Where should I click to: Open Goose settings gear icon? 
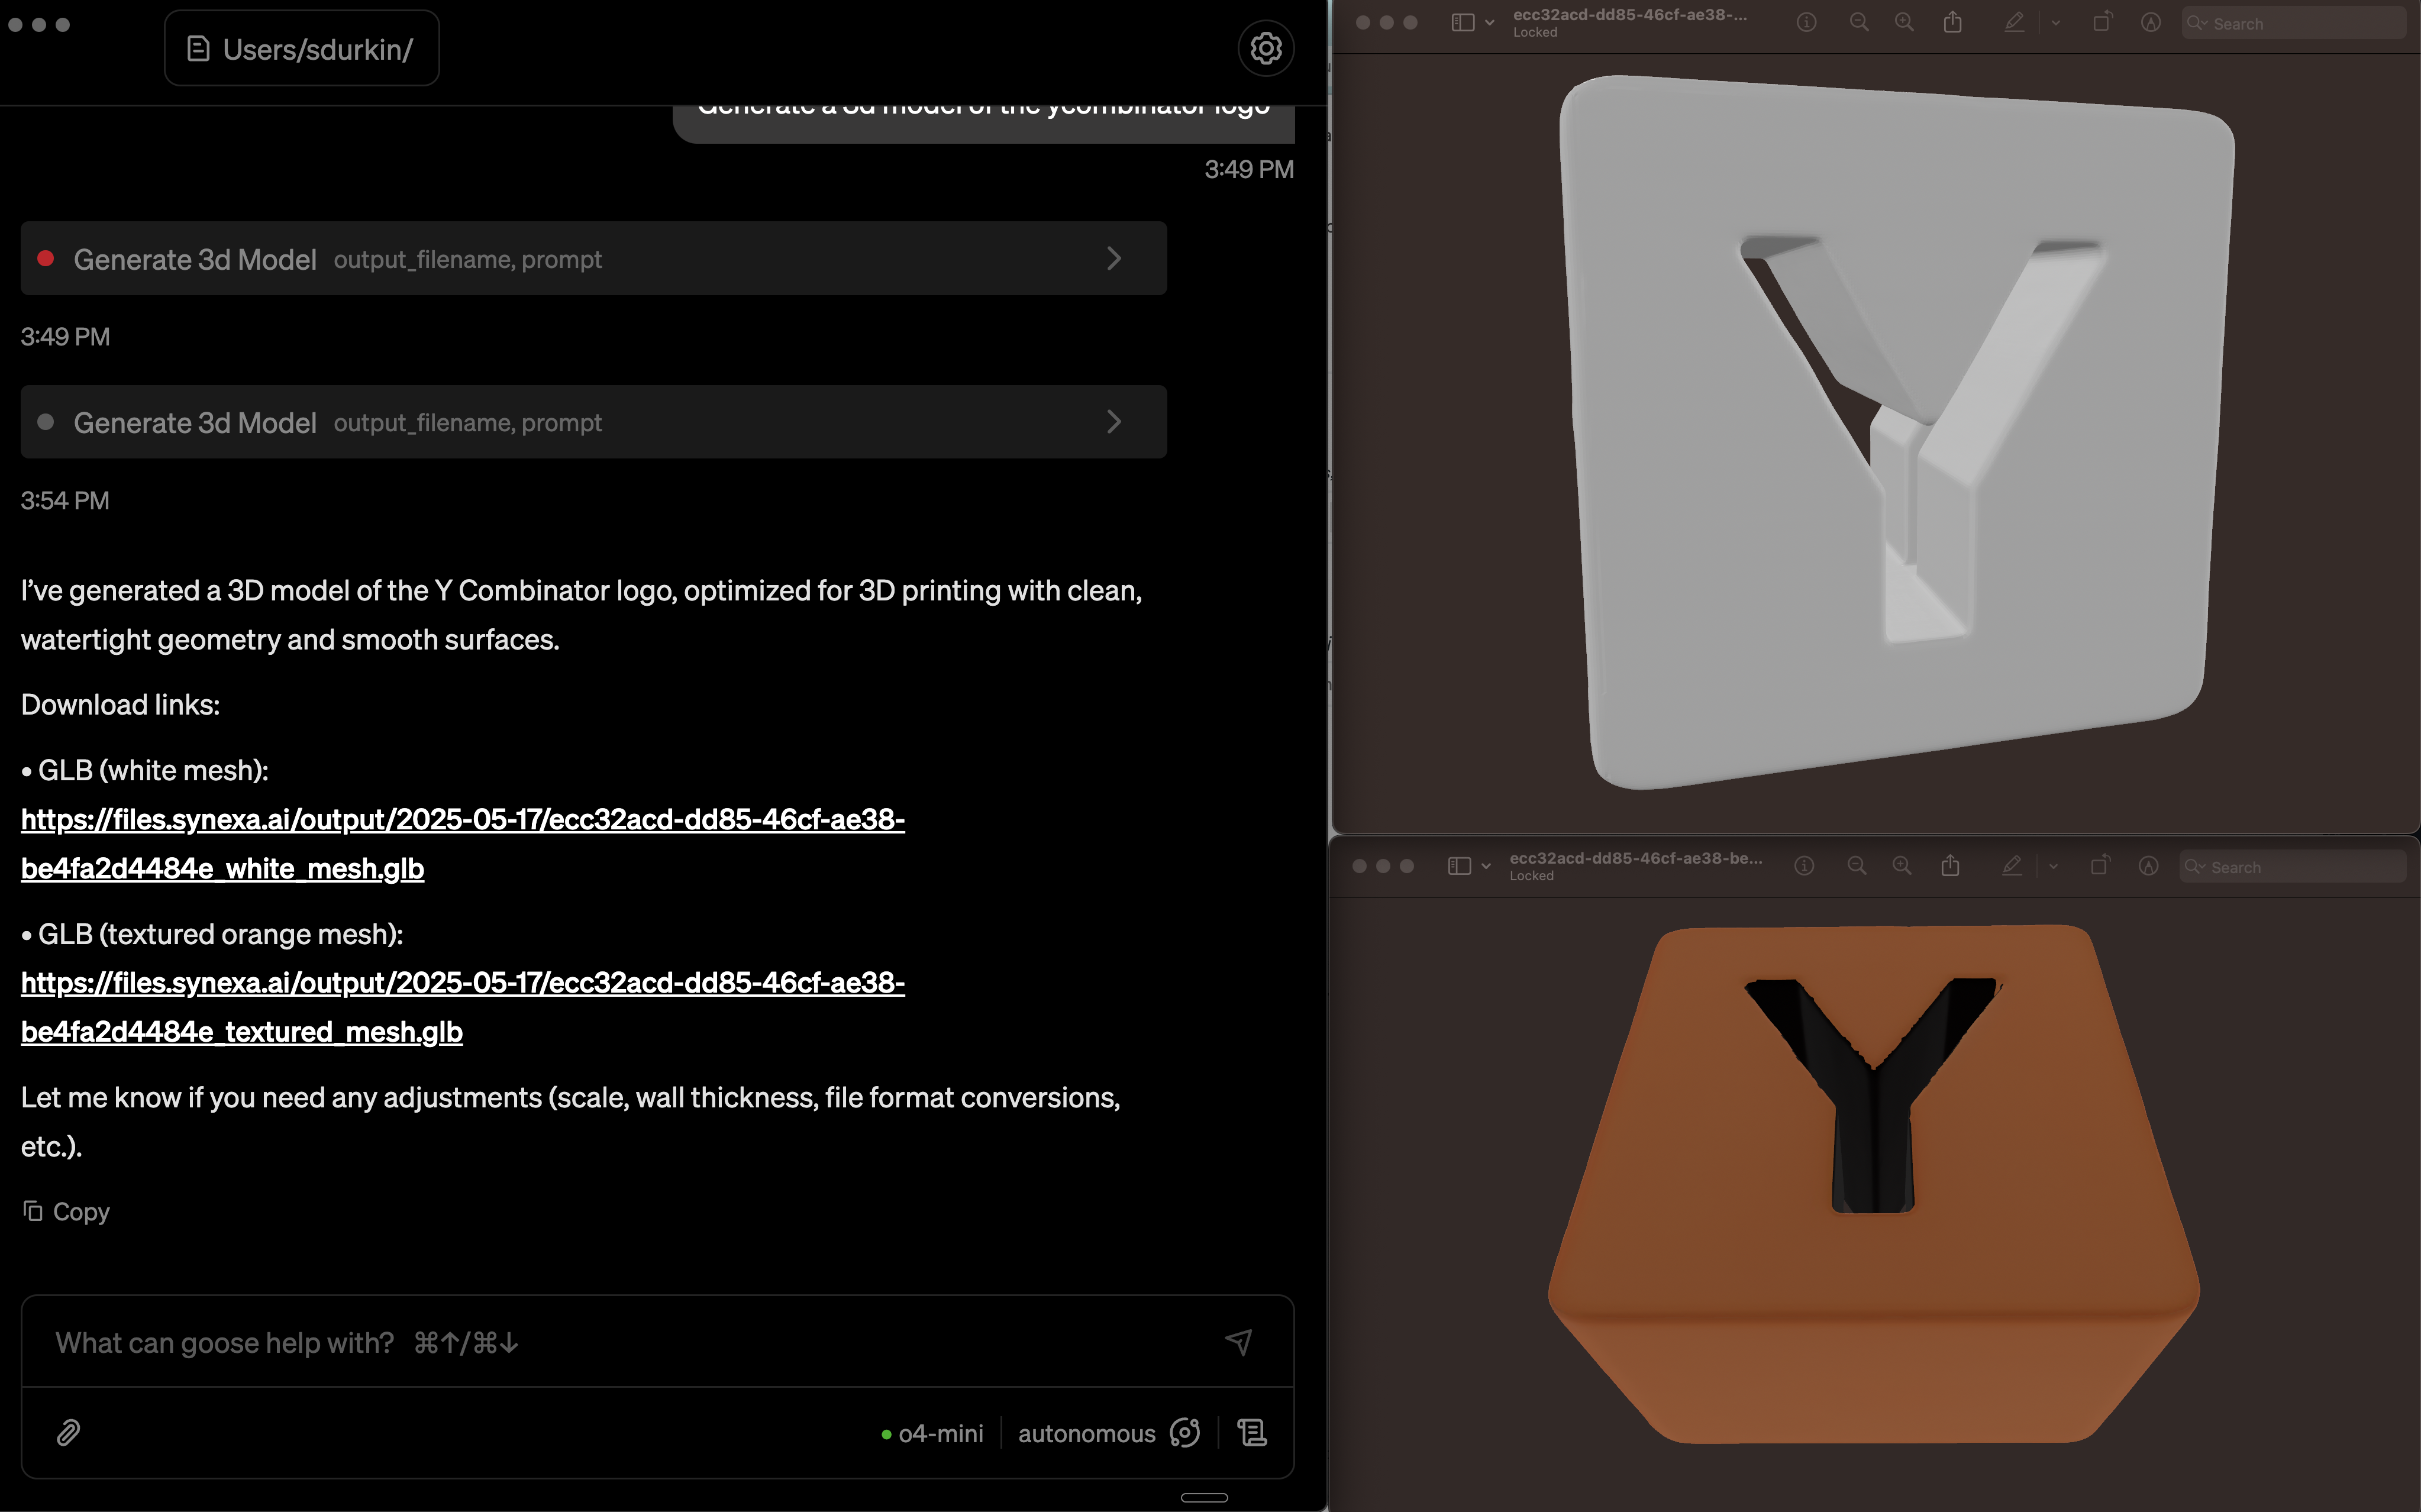coord(1265,48)
